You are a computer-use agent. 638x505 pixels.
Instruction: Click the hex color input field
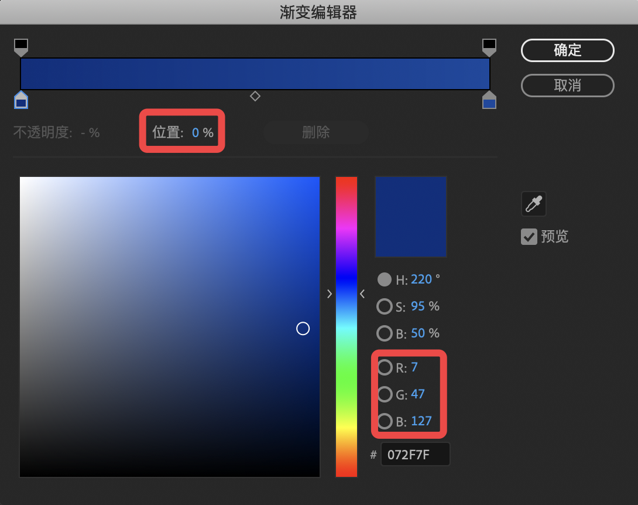(x=415, y=455)
